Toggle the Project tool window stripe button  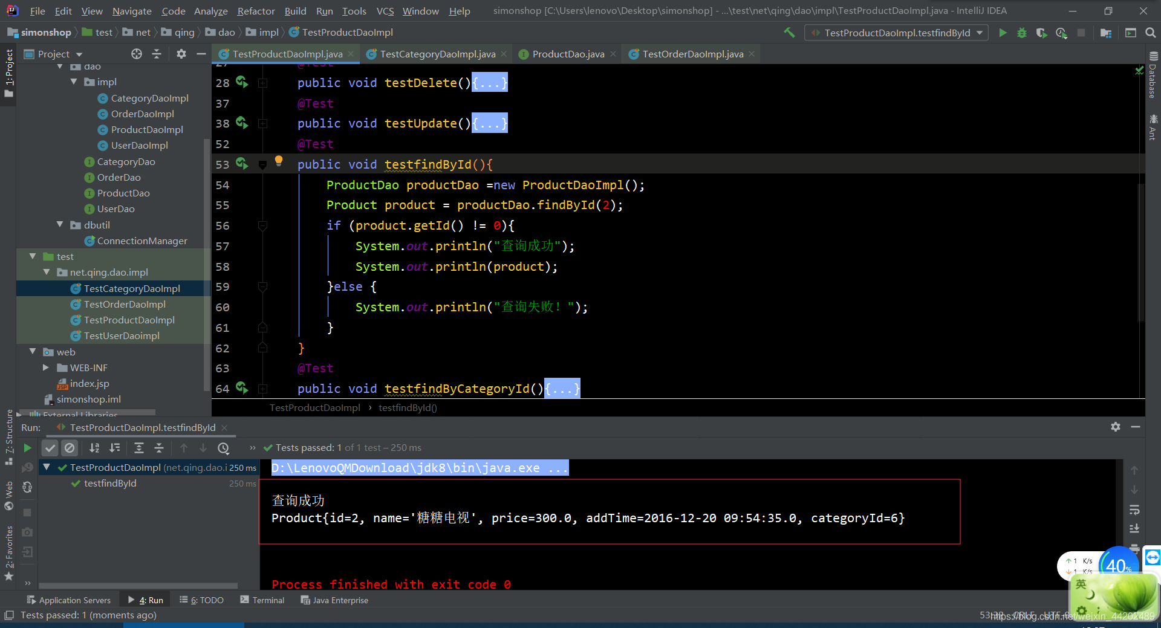coord(8,74)
